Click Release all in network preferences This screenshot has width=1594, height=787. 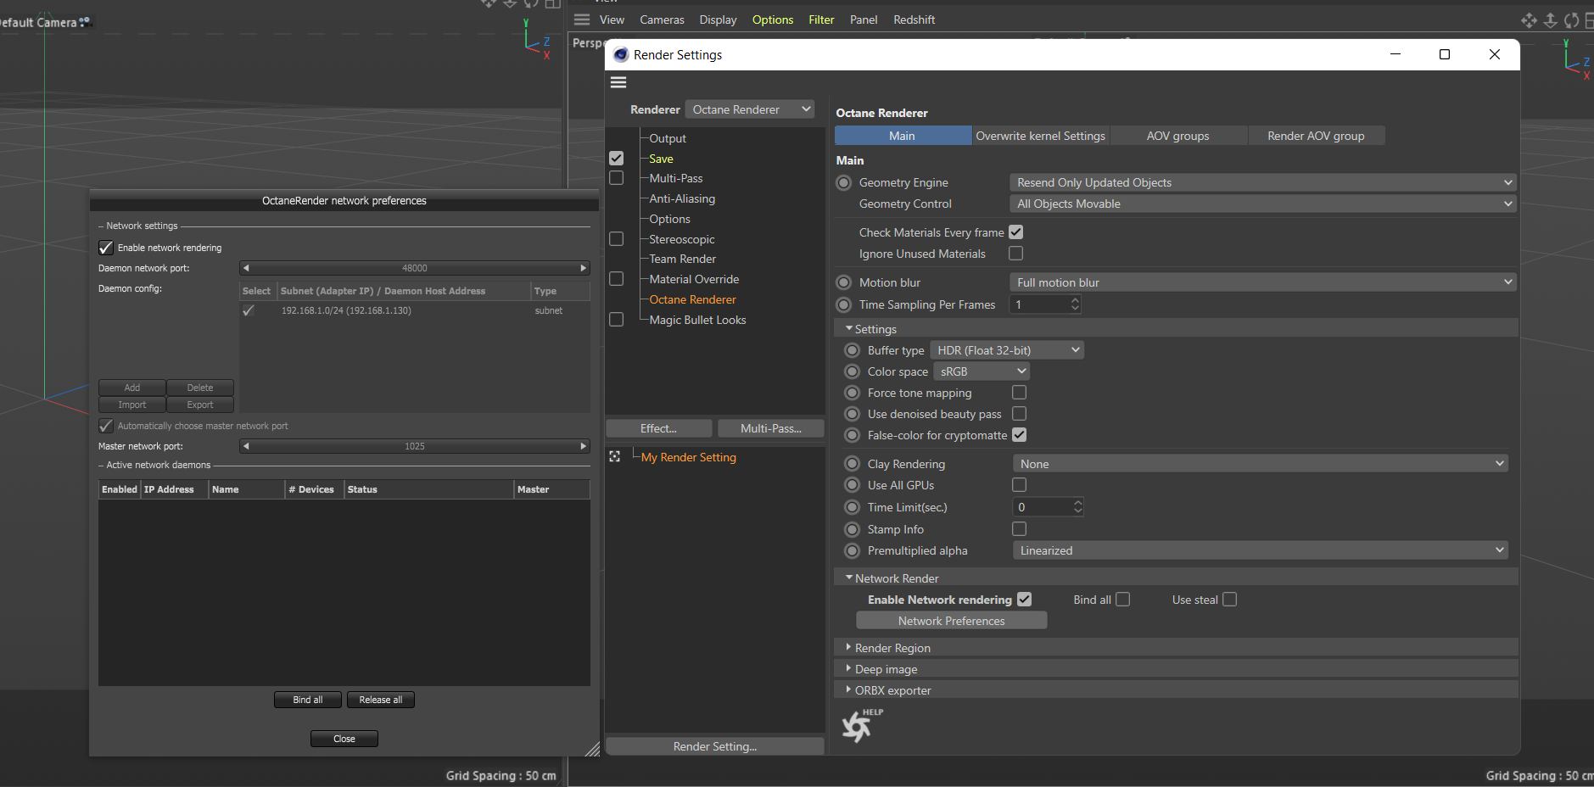click(381, 700)
